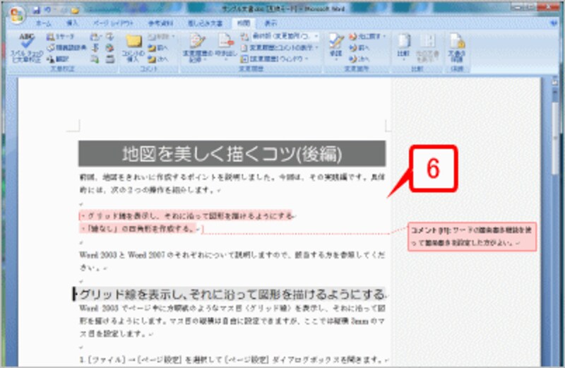Click the pink-highlighted bullet グリッド線を表示し
The height and width of the screenshot is (368, 565).
point(186,216)
